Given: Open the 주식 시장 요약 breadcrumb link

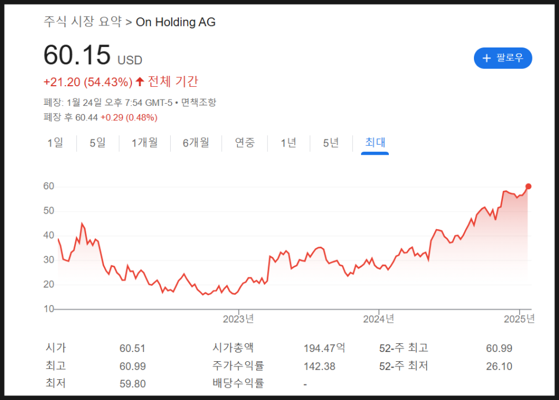Looking at the screenshot, I should [83, 22].
